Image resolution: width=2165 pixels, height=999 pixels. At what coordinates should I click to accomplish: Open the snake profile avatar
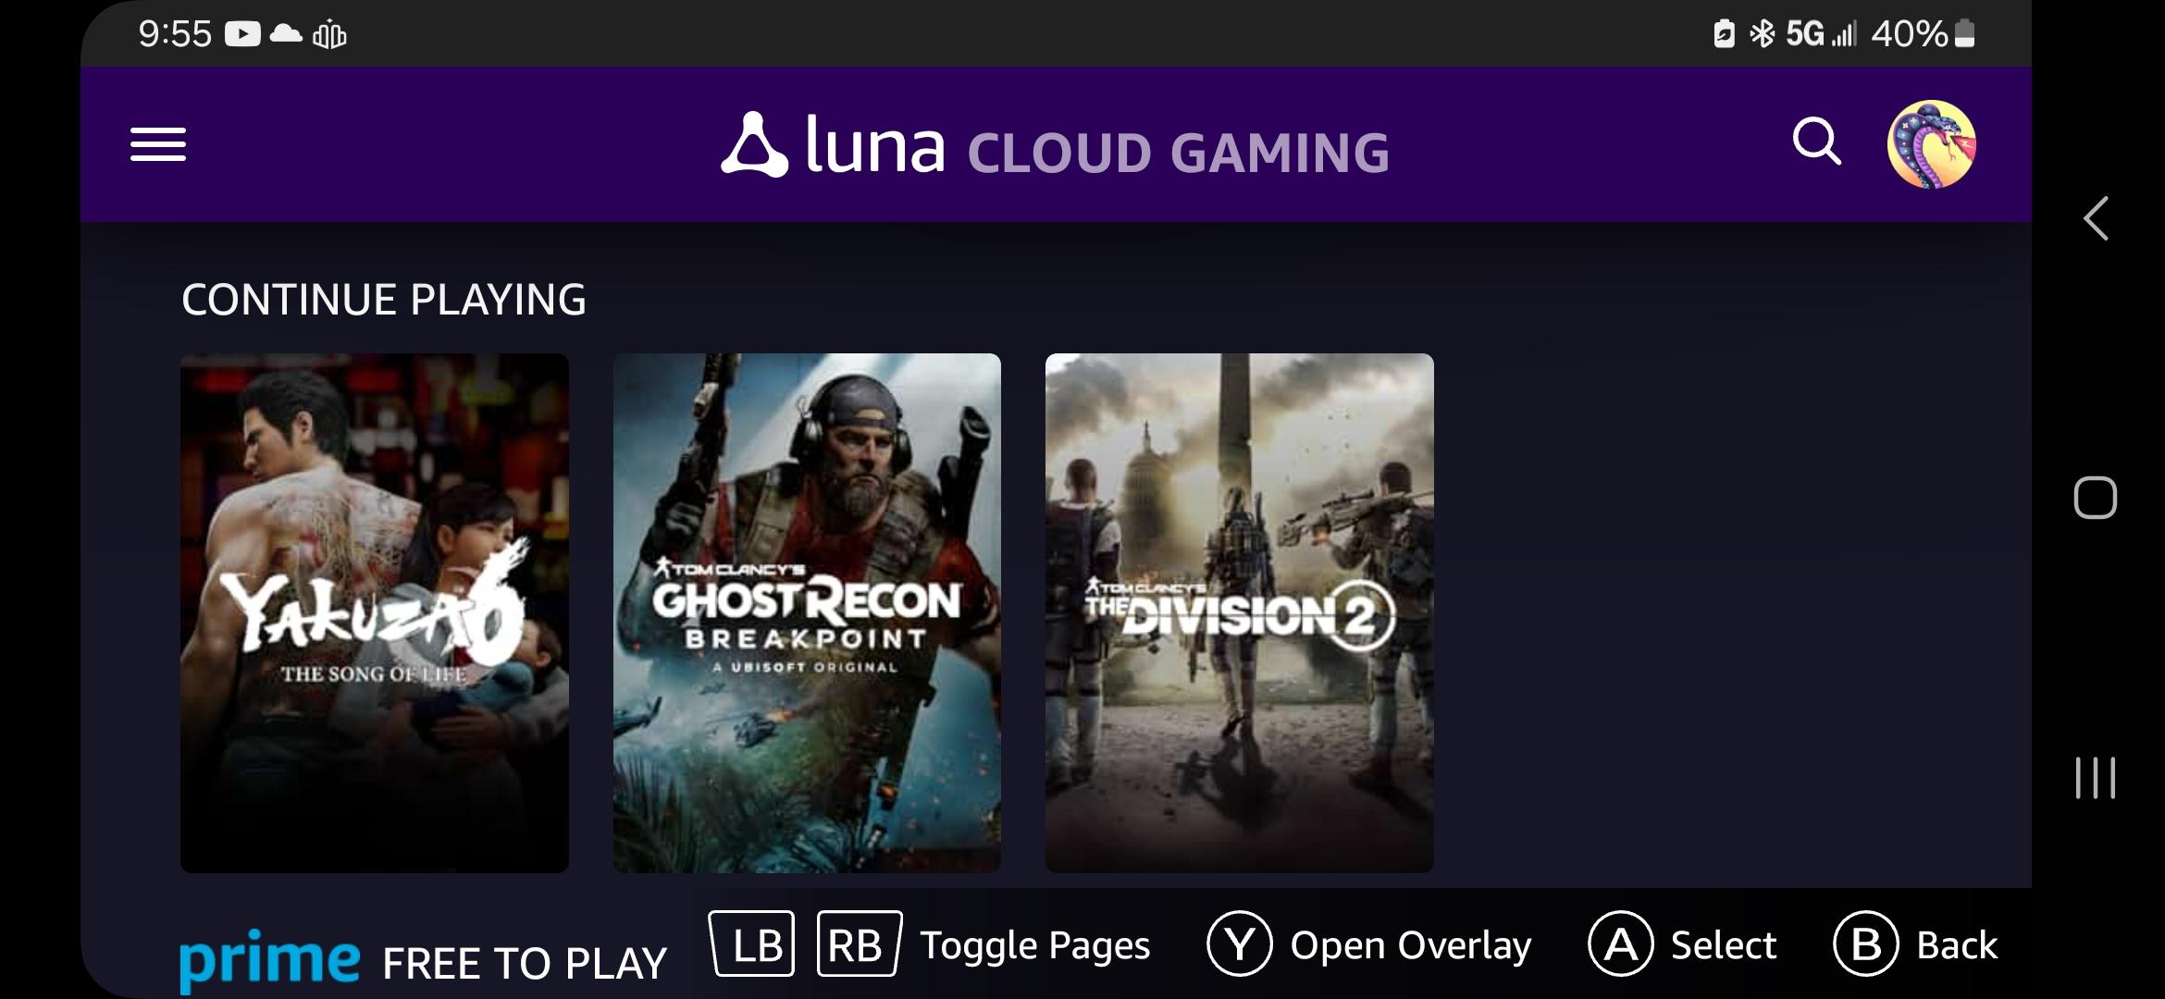point(1931,144)
